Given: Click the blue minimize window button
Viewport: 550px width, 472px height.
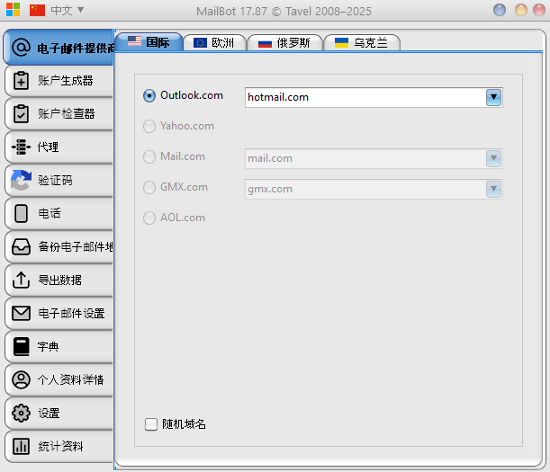Looking at the screenshot, I should (500, 10).
